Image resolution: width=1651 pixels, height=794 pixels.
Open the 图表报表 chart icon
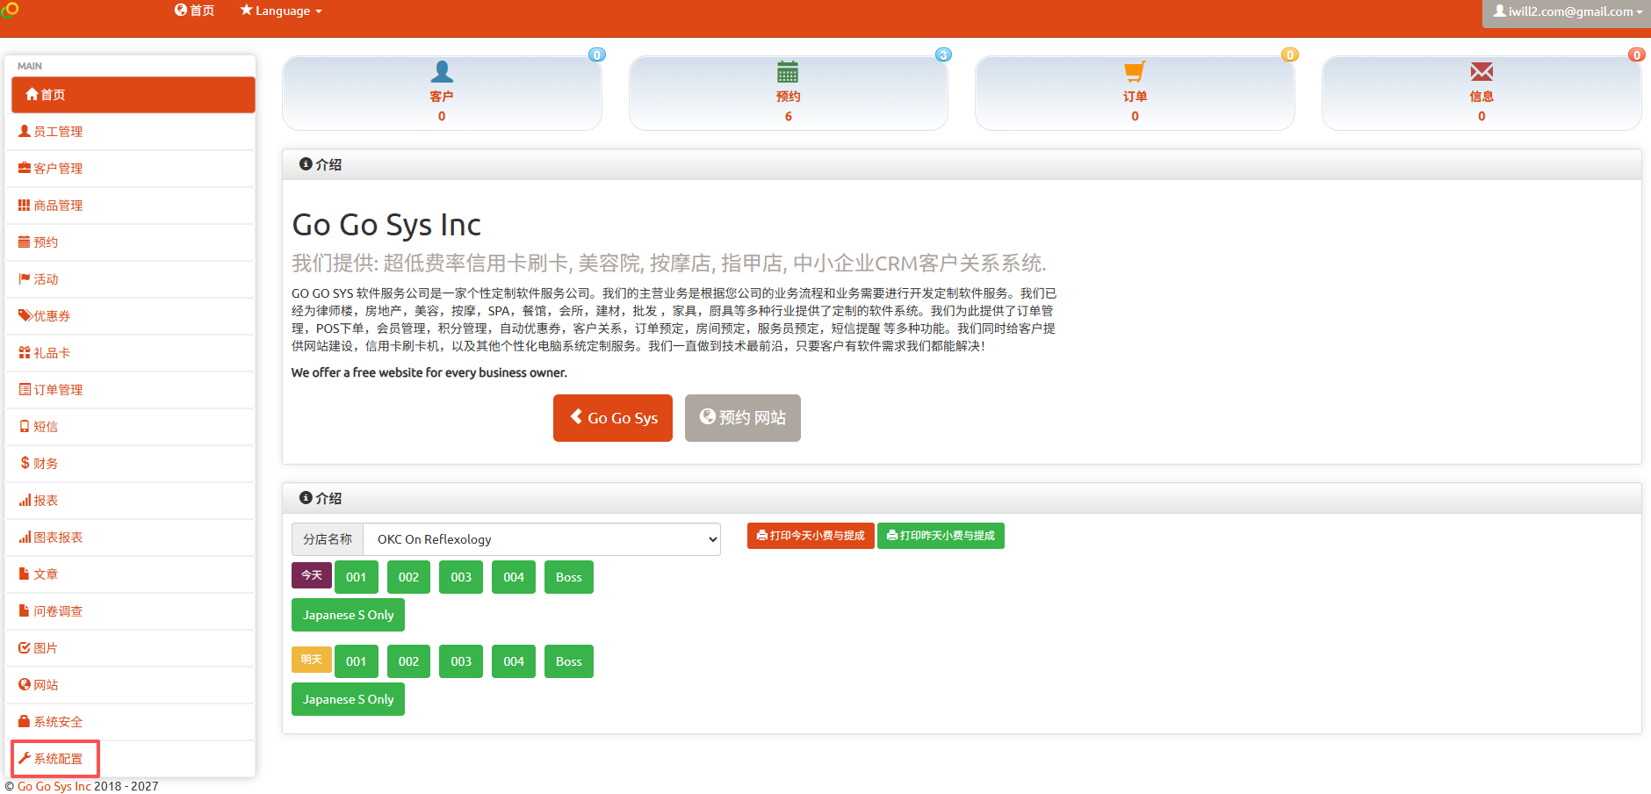pyautogui.click(x=25, y=537)
